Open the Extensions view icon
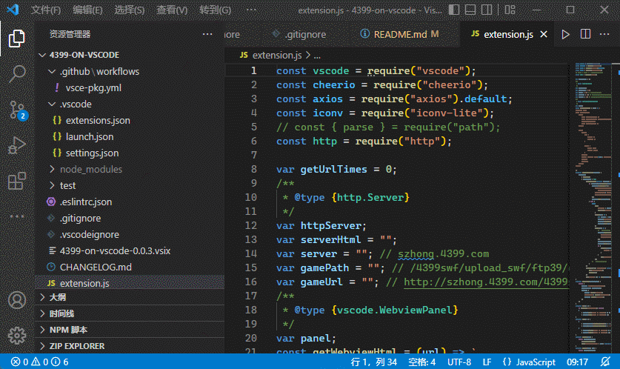Viewport: 620px width, 369px height. [x=16, y=181]
